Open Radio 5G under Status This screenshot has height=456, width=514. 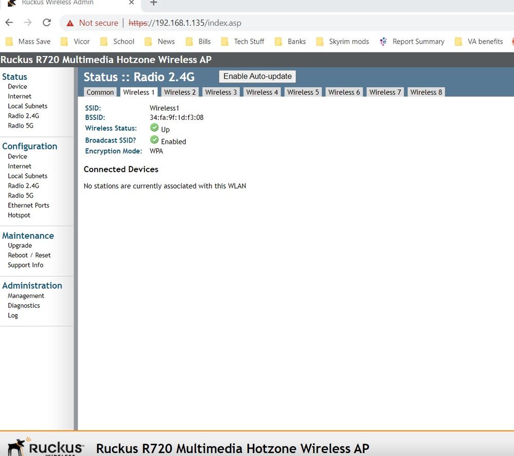(21, 125)
